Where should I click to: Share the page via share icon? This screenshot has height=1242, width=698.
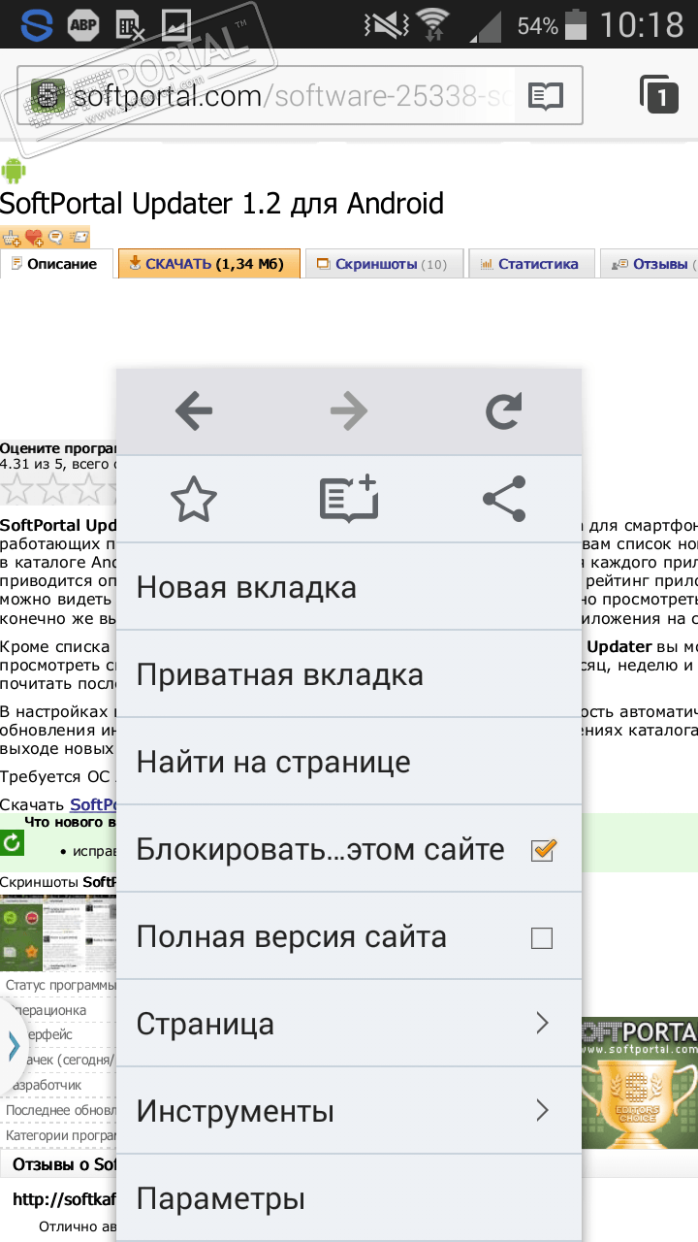tap(504, 500)
